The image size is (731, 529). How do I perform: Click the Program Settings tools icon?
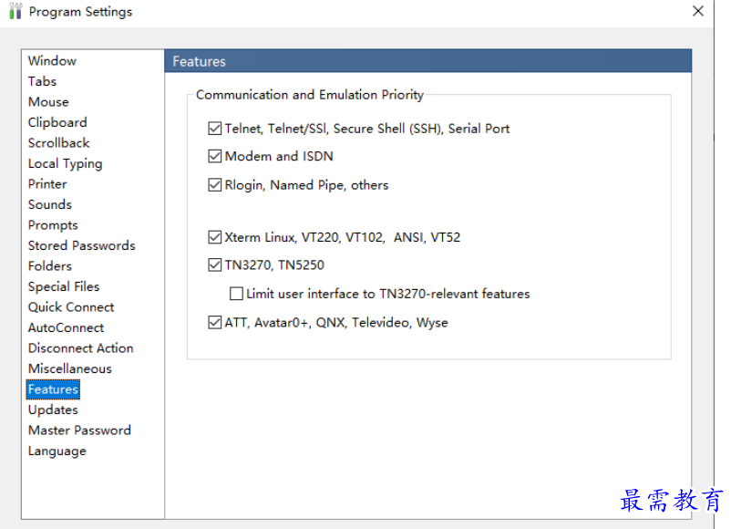pyautogui.click(x=15, y=11)
